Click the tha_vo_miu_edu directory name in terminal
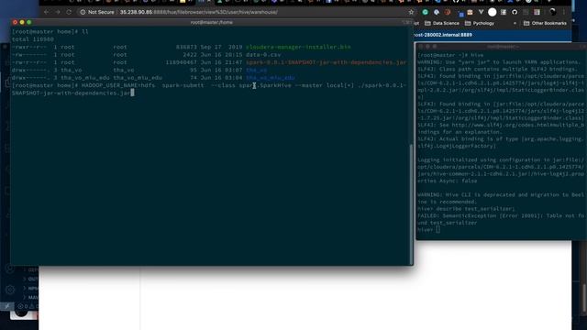The height and width of the screenshot is (330, 587). coord(271,78)
